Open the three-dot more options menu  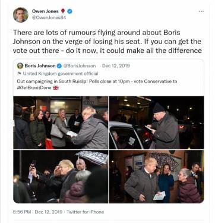(201, 11)
